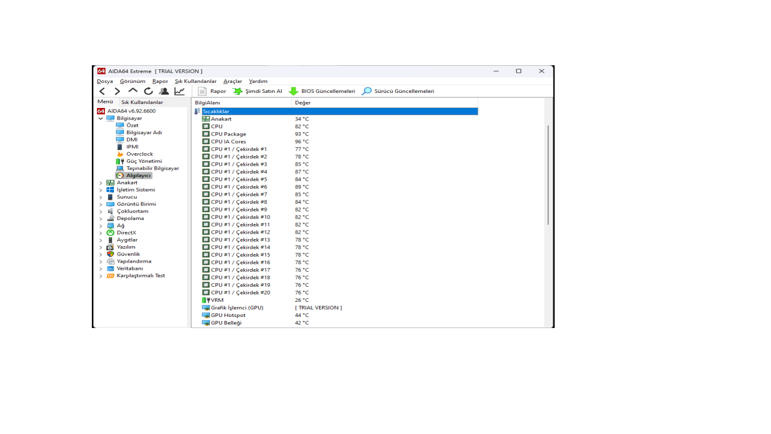Viewport: 771px width, 434px height.
Task: Select the DMI tree item
Action: [x=127, y=140]
